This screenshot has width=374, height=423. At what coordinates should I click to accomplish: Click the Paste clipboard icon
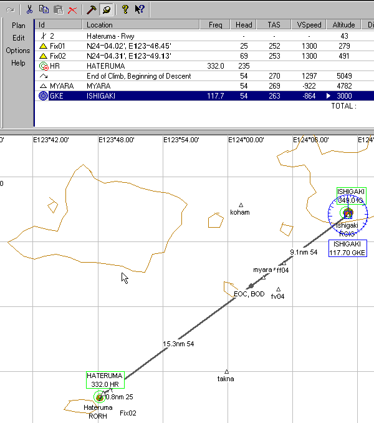click(x=58, y=9)
